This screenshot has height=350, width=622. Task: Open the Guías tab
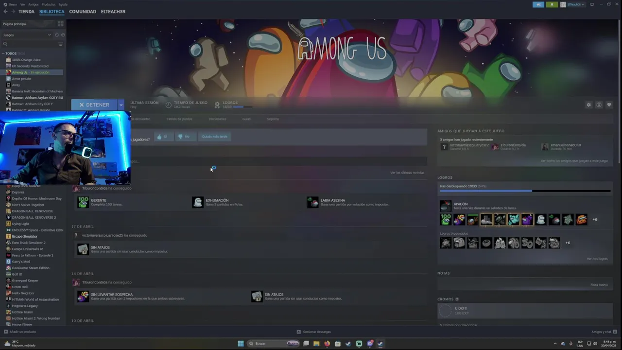click(246, 119)
